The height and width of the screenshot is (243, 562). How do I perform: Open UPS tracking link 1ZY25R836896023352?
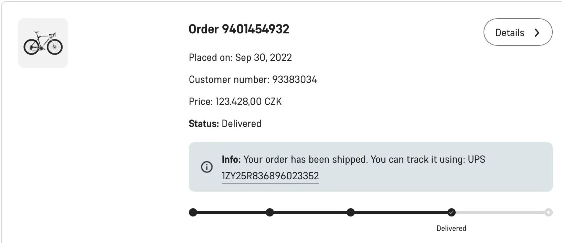[270, 176]
